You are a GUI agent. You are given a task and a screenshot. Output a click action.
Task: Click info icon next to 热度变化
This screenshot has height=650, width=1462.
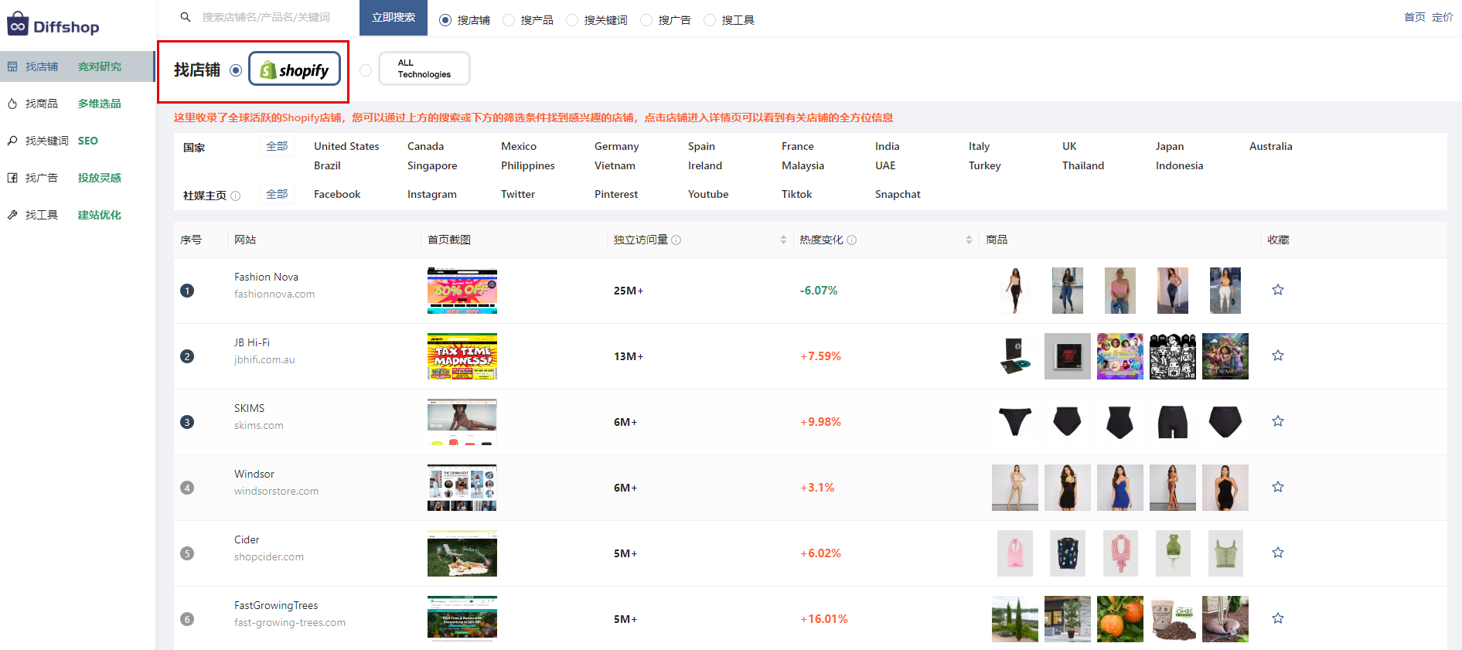(852, 240)
